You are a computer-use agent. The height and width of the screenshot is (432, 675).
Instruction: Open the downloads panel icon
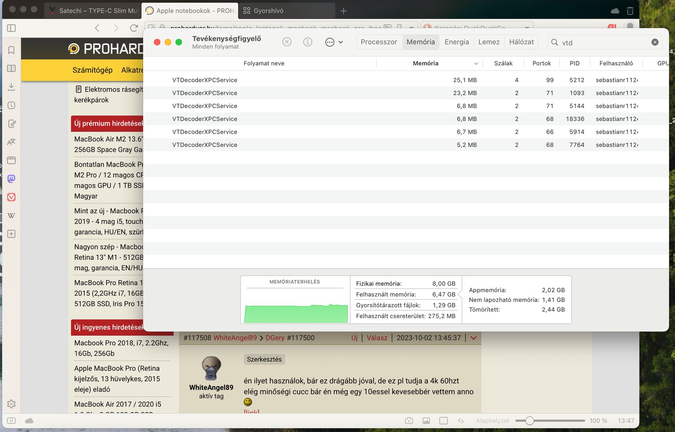11,87
